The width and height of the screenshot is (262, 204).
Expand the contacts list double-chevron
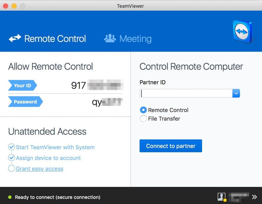[255, 197]
